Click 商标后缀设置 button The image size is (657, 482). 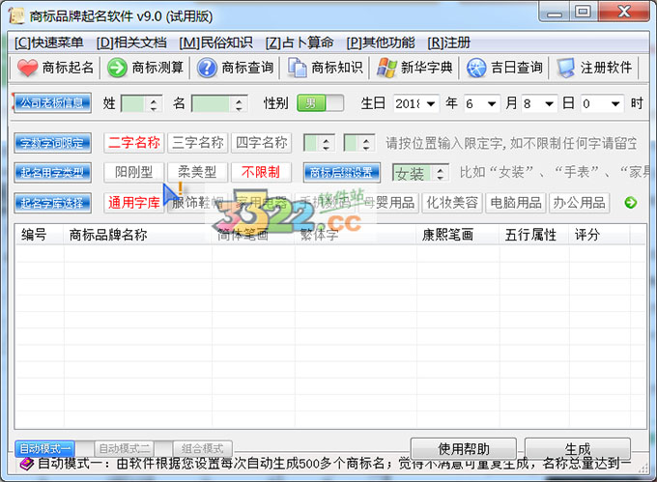click(x=341, y=173)
